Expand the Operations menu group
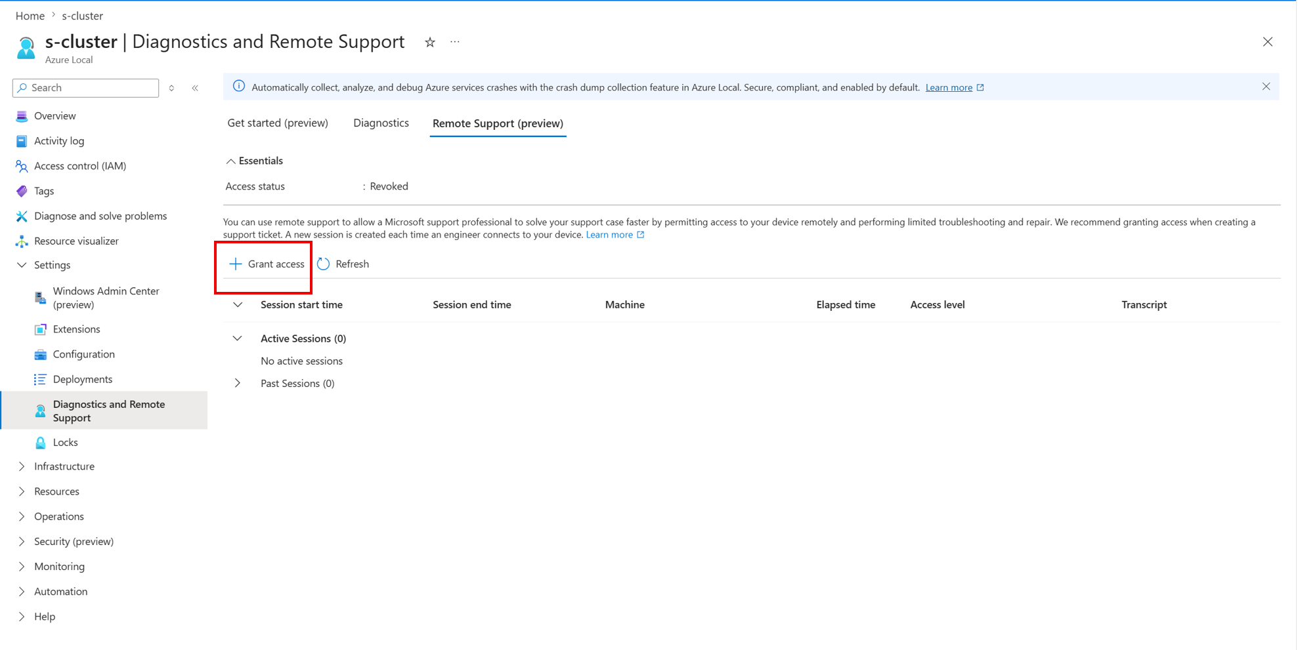The height and width of the screenshot is (650, 1298). (x=22, y=516)
